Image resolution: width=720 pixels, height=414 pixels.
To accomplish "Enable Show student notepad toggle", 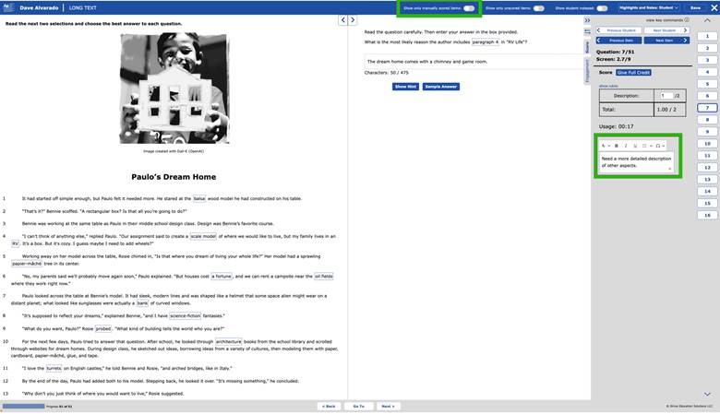I will [x=602, y=7].
